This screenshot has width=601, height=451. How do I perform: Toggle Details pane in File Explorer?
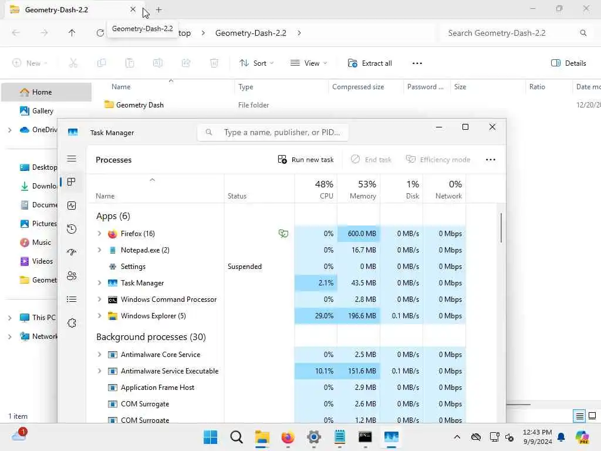568,63
